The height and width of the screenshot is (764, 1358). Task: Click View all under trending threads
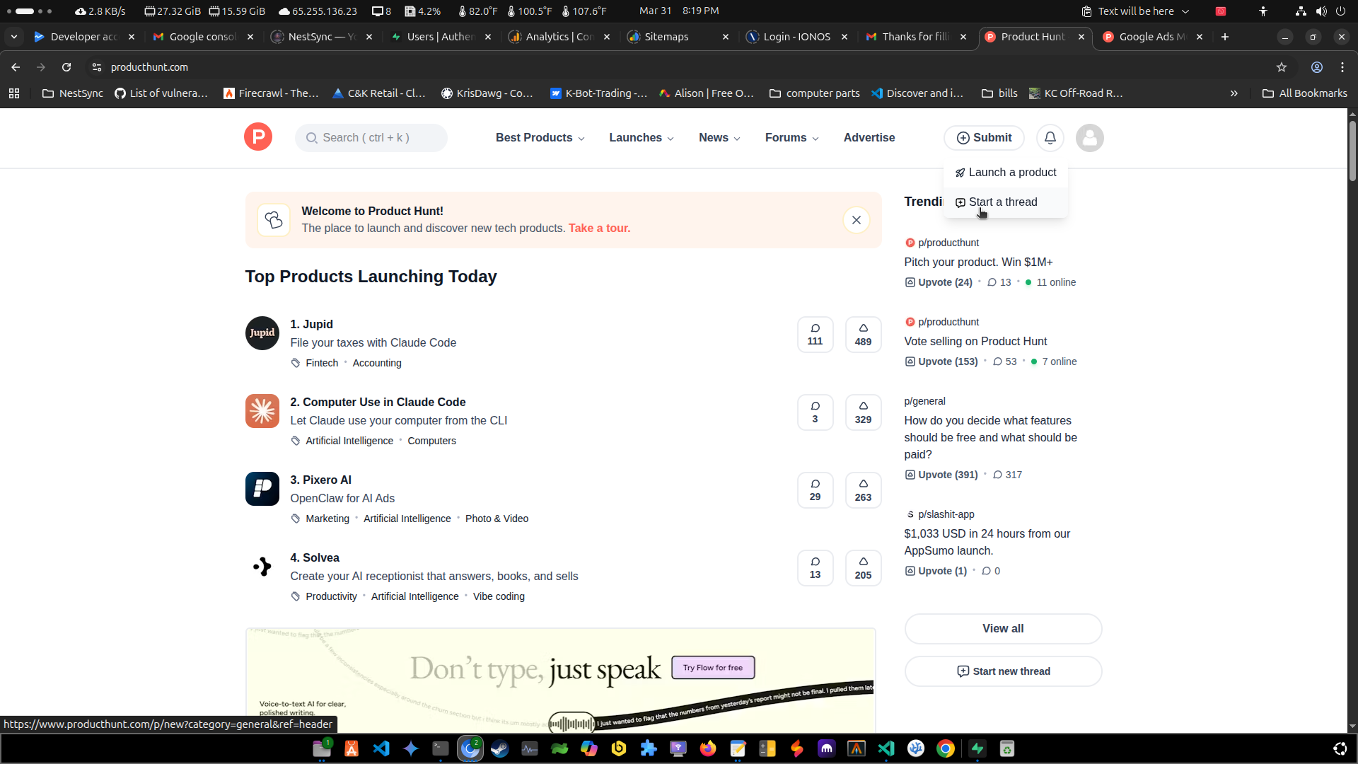click(x=1003, y=628)
